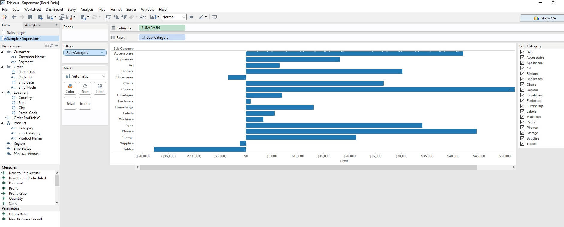Click the Columns shelf icon
The height and width of the screenshot is (227, 564).
point(113,28)
